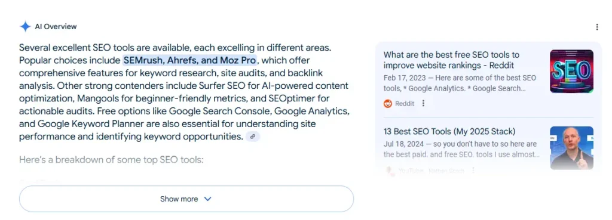
Task: Open the 13 Best SEO Tools link
Action: tap(449, 131)
